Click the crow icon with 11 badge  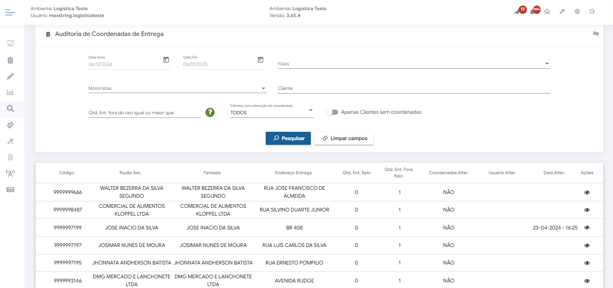[518, 12]
